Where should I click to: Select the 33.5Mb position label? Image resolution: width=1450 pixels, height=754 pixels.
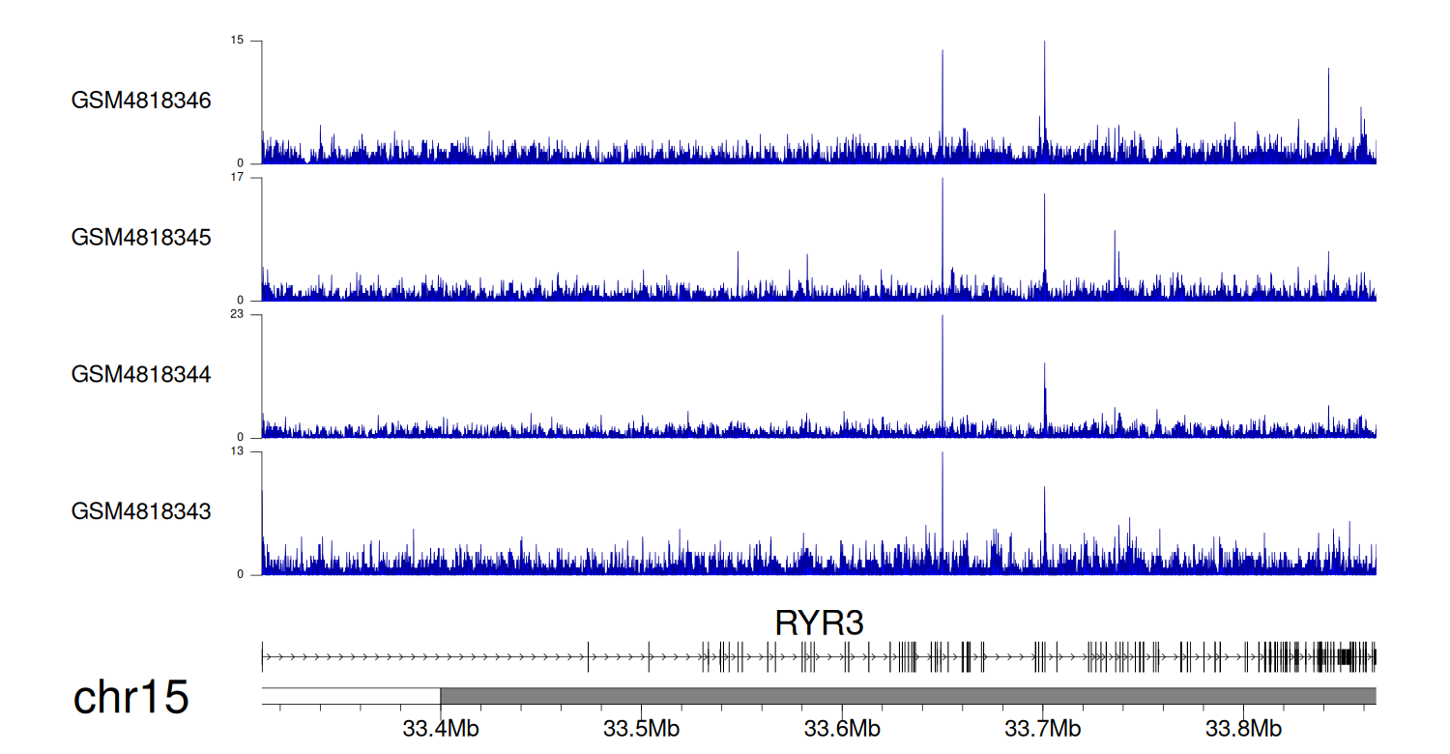tap(641, 728)
